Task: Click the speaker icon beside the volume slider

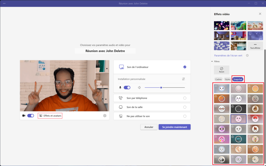Action: click(139, 88)
